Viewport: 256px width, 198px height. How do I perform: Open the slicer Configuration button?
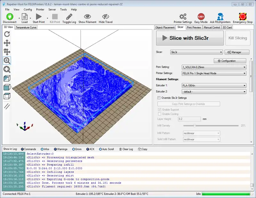[230, 61]
